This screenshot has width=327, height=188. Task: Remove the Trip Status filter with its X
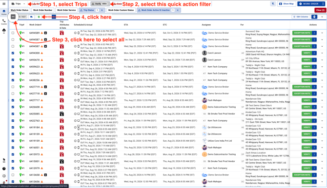tap(102, 10)
